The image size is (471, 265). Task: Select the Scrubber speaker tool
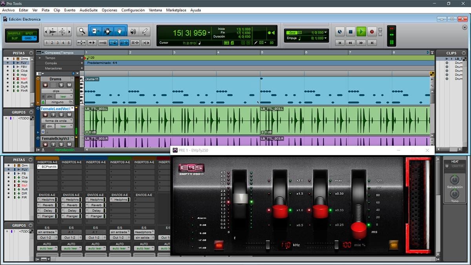(x=133, y=31)
